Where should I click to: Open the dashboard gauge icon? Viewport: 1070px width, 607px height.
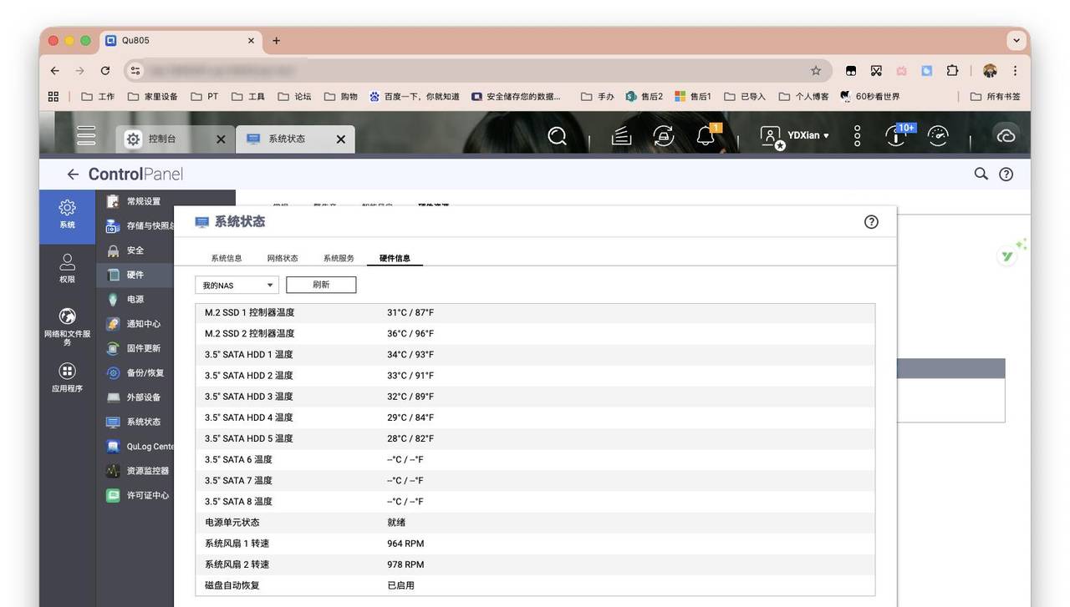click(939, 135)
